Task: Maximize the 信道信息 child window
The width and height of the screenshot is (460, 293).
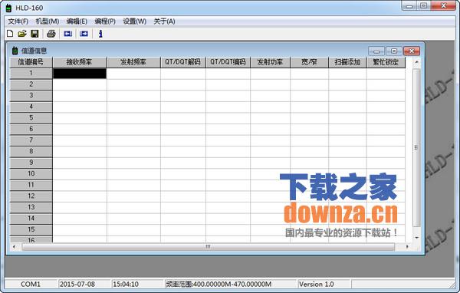Action: click(394, 51)
